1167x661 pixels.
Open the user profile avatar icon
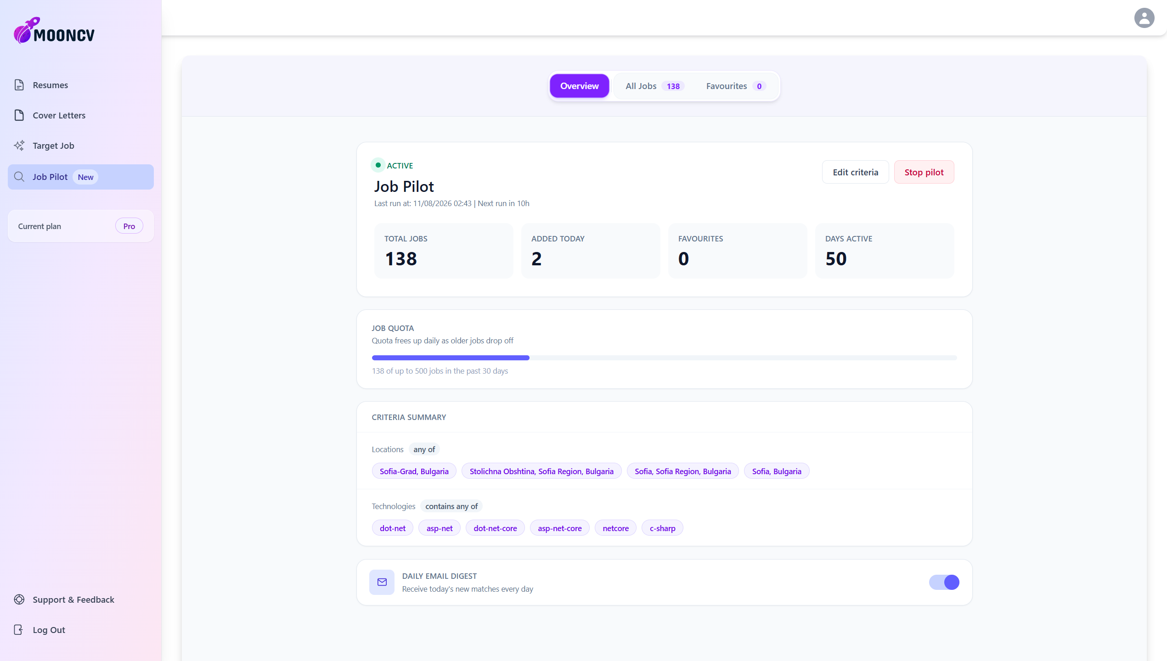tap(1144, 18)
